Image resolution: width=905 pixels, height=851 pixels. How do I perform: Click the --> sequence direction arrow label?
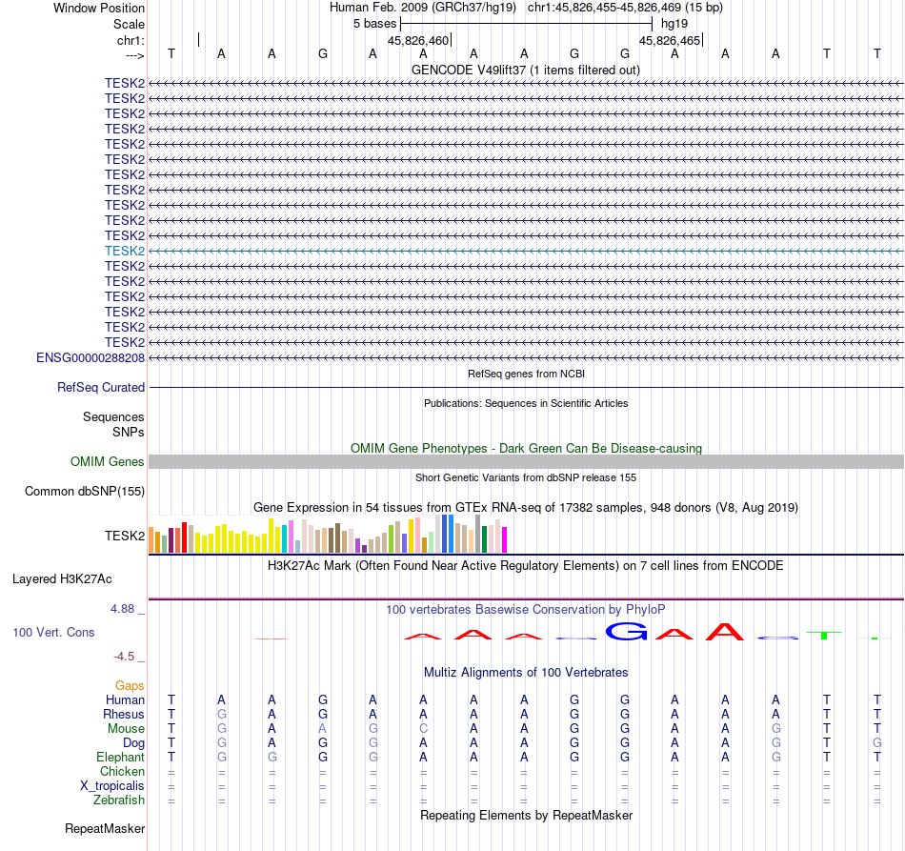(134, 55)
